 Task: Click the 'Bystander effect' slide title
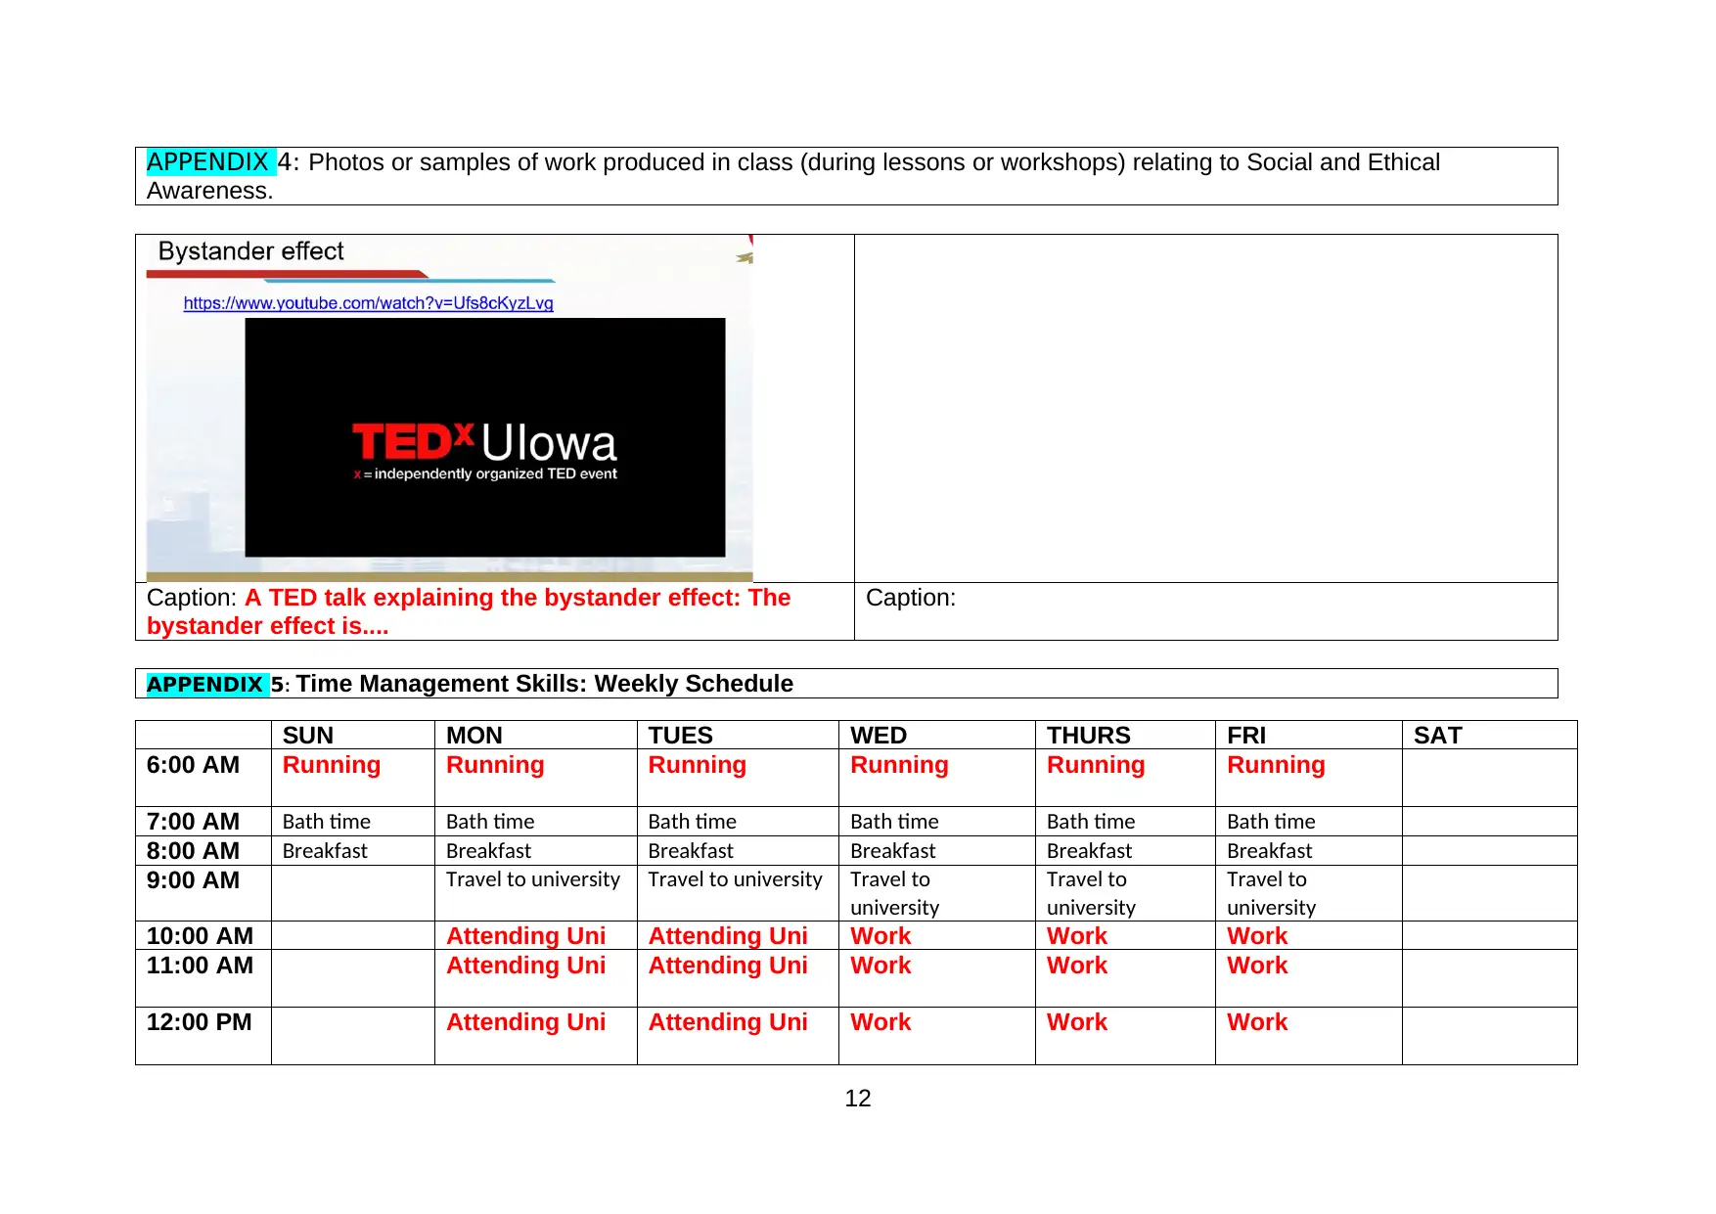(250, 251)
